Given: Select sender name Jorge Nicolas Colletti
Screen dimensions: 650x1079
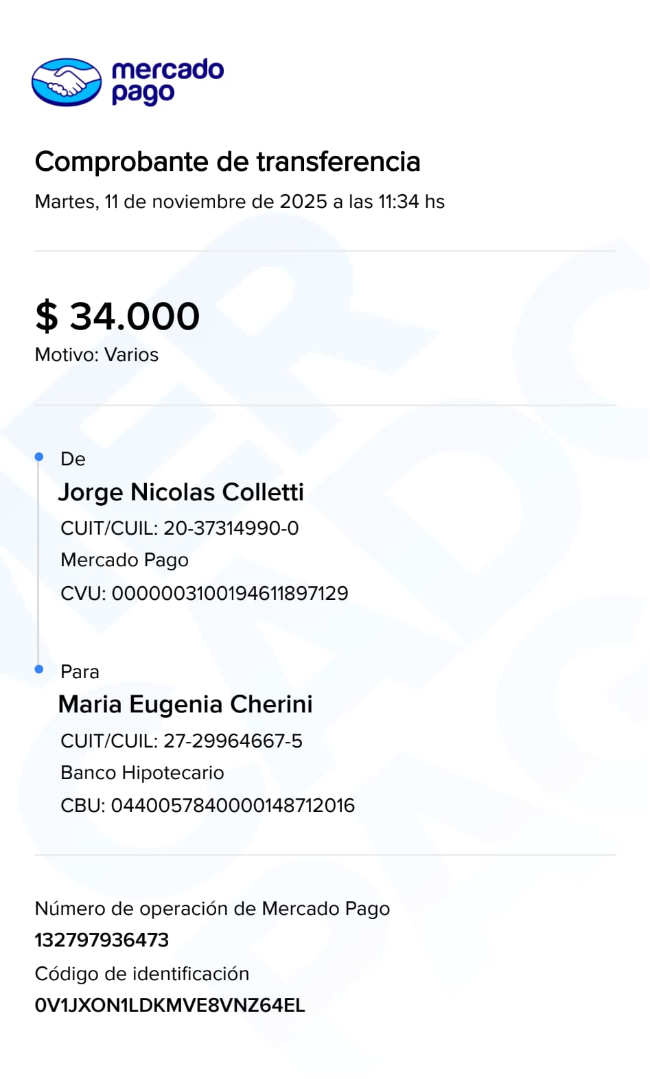Looking at the screenshot, I should click(181, 492).
